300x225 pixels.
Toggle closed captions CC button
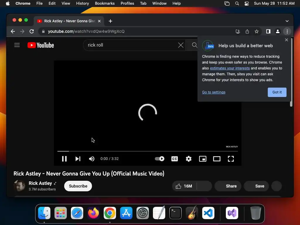(x=175, y=159)
